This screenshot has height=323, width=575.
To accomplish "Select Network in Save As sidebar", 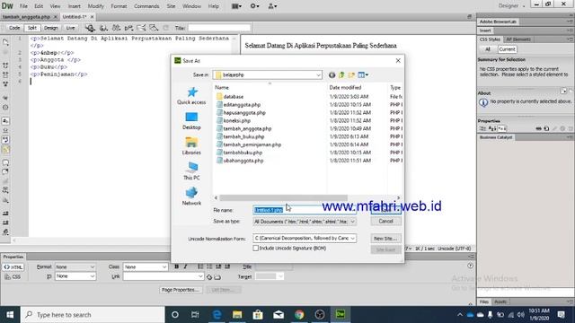I will click(x=191, y=196).
